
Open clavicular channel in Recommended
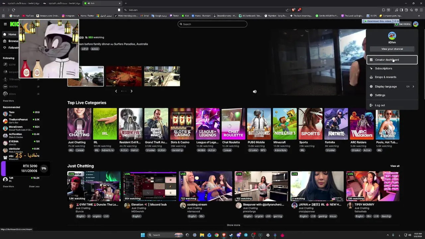(x=21, y=150)
